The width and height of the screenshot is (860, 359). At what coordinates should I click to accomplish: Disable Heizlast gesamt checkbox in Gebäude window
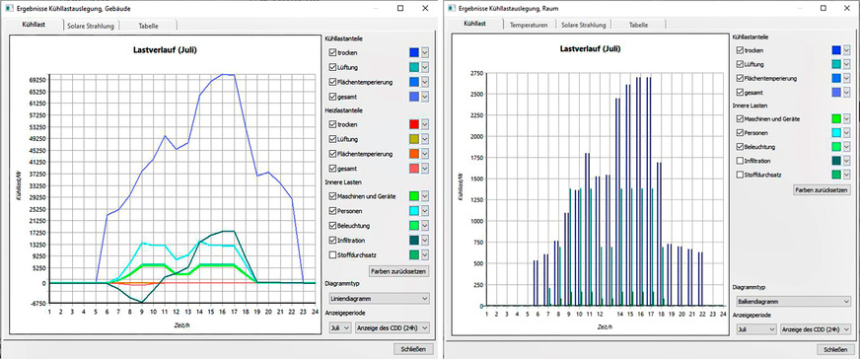tap(331, 168)
